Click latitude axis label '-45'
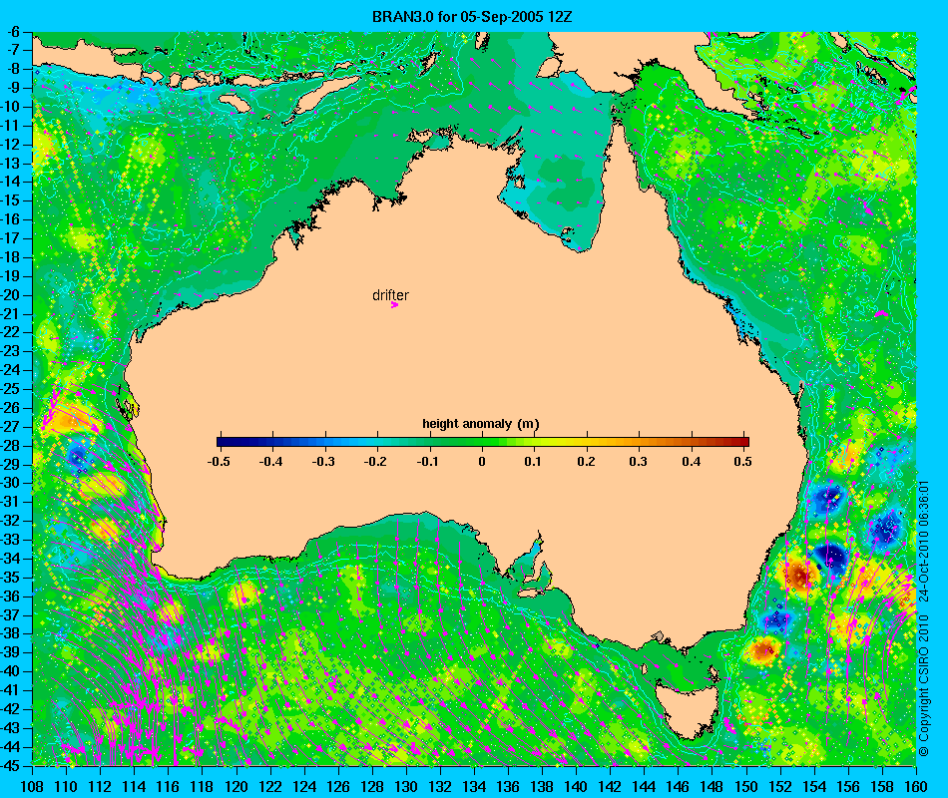The width and height of the screenshot is (948, 798). [x=11, y=765]
